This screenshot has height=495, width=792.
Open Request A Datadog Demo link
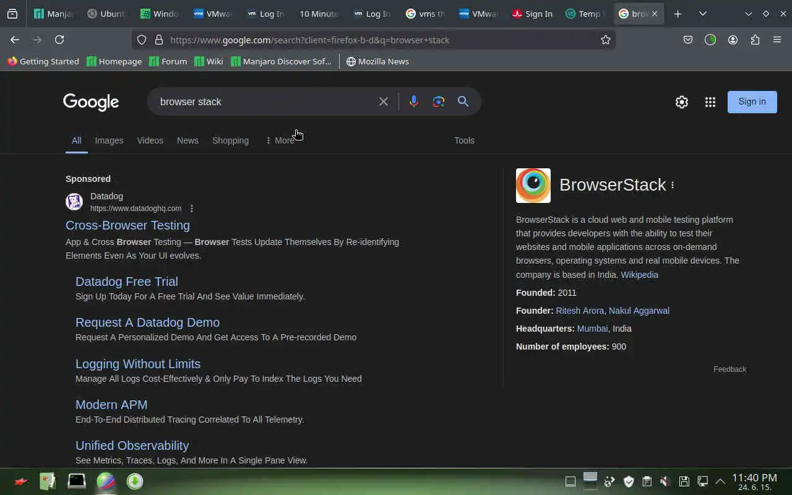[x=147, y=322]
